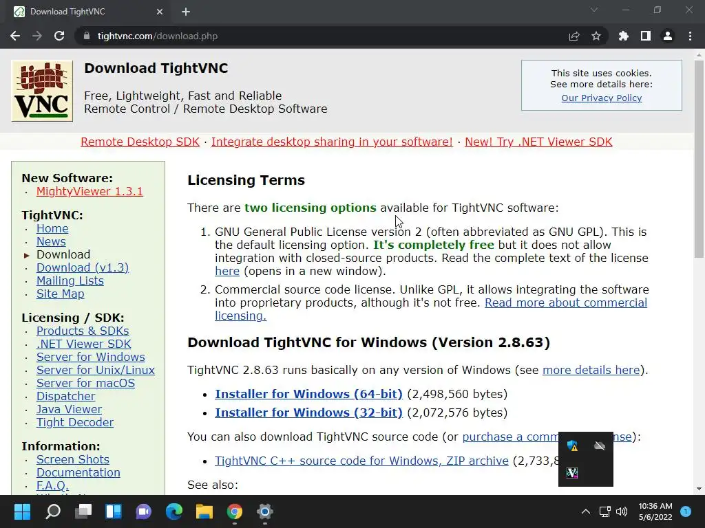The image size is (705, 528).
Task: Open Server for Unix/Linux sidebar link
Action: click(95, 370)
